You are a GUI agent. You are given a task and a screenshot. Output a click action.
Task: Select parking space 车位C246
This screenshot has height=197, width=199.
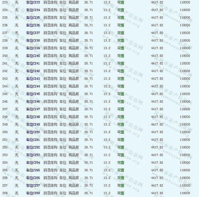tap(33, 102)
